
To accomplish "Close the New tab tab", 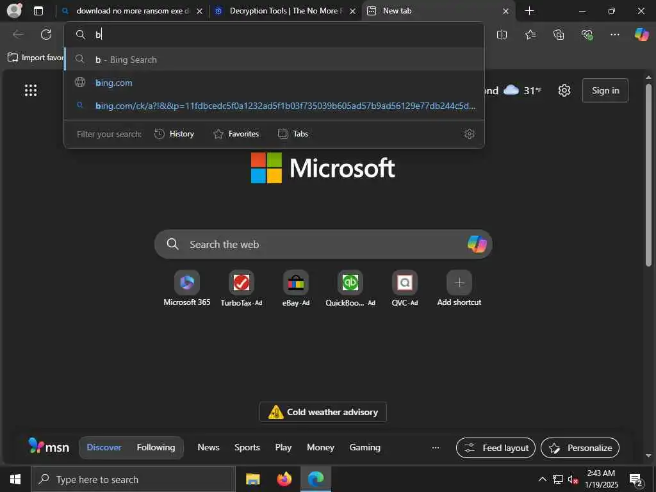I will [x=506, y=12].
